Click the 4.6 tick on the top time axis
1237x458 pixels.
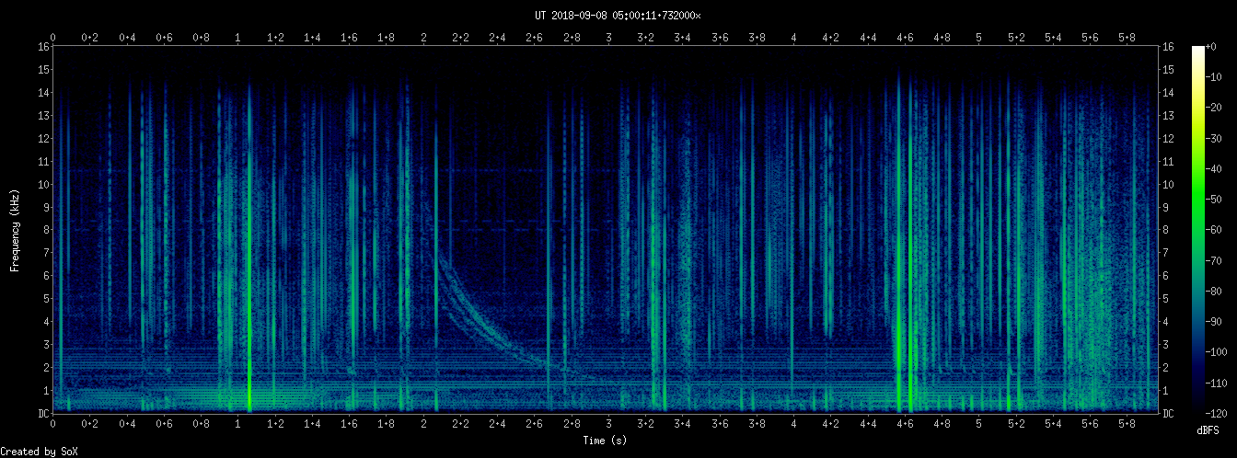coord(905,38)
